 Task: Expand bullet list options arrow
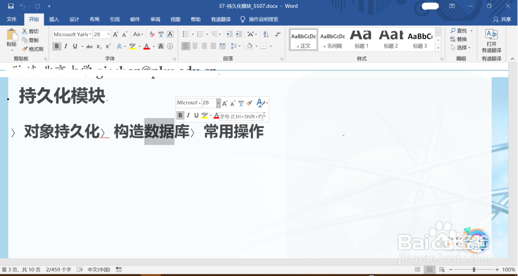pos(193,34)
